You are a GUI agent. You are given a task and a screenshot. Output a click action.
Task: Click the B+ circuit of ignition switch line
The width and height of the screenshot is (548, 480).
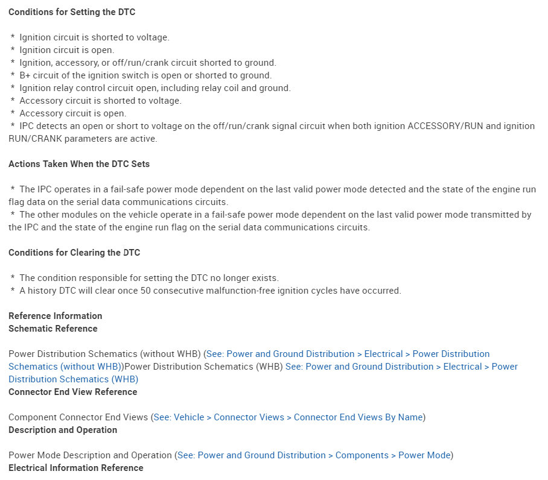145,75
